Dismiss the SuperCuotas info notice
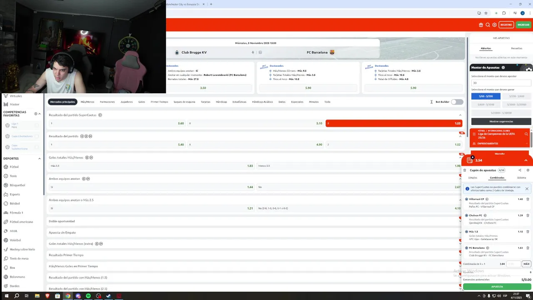This screenshot has height=300, width=533. [527, 189]
